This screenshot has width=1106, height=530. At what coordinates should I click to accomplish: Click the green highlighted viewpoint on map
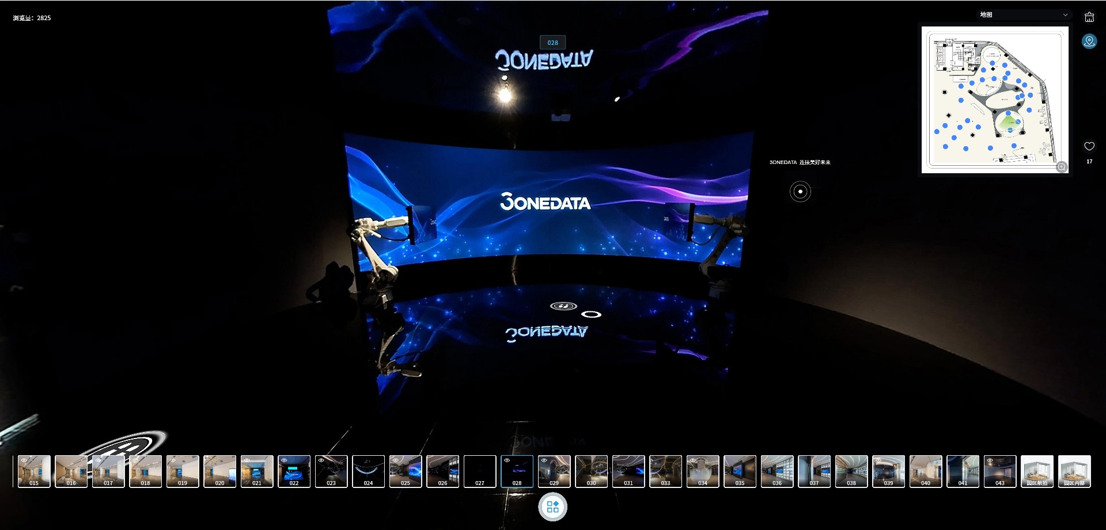[x=1008, y=122]
